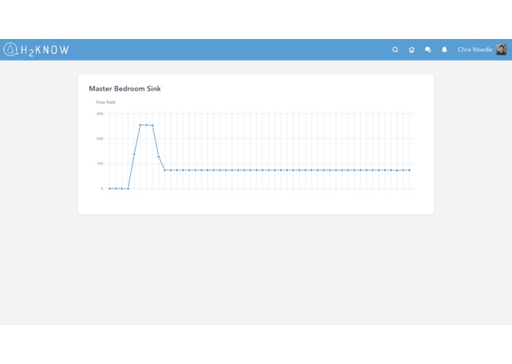
Task: Select the Master Bedroom Sink title
Action: pyautogui.click(x=125, y=88)
